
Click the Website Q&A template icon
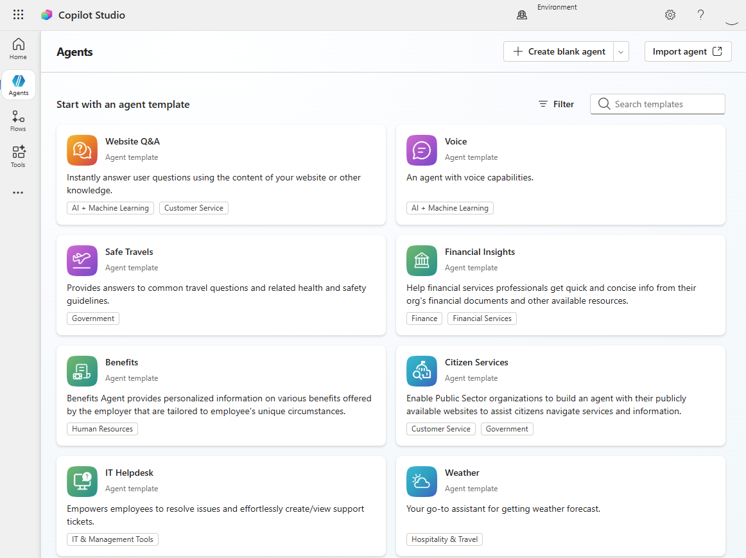pyautogui.click(x=82, y=150)
